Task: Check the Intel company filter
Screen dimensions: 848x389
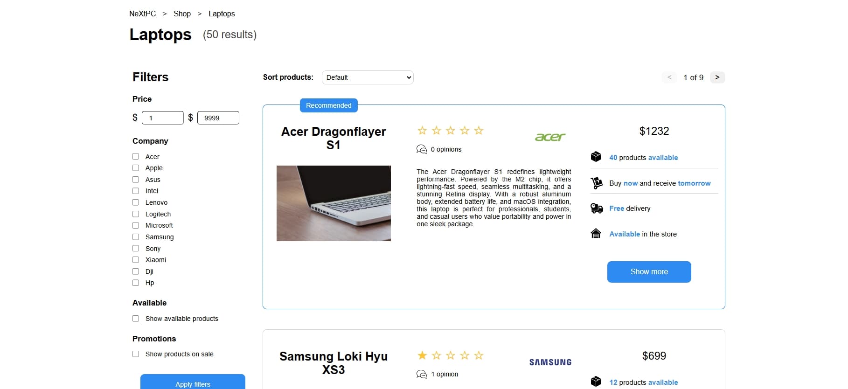Action: [x=136, y=191]
